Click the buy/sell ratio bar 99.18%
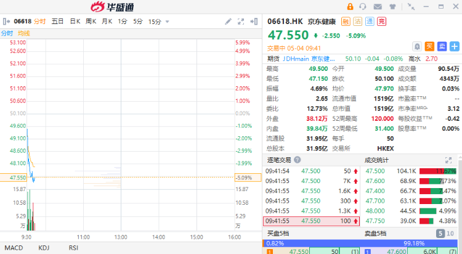This screenshot has height=254, width=462. (x=362, y=244)
